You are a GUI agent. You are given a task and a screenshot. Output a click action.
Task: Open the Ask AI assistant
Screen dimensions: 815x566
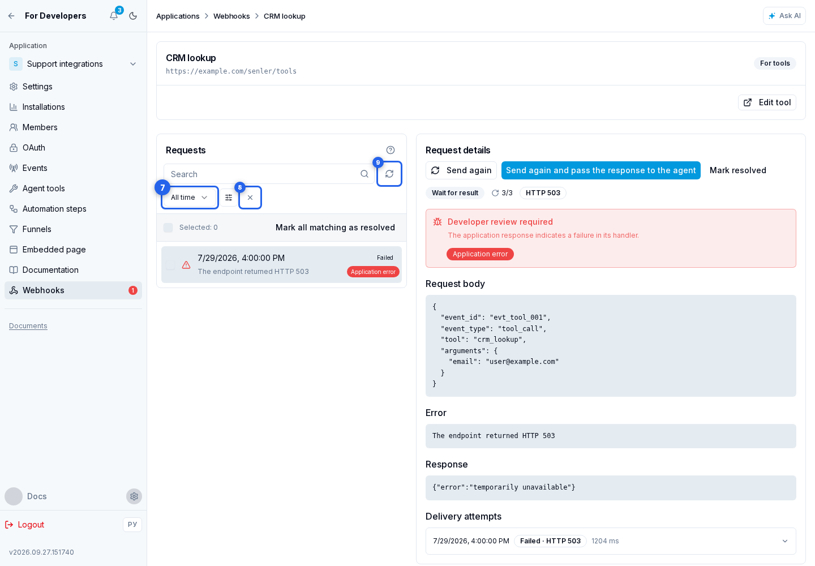point(784,16)
